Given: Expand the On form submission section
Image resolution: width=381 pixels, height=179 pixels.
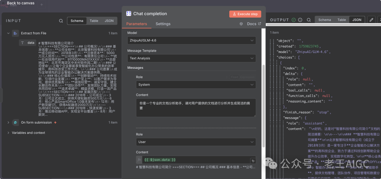Looking at the screenshot, I should coord(8,123).
